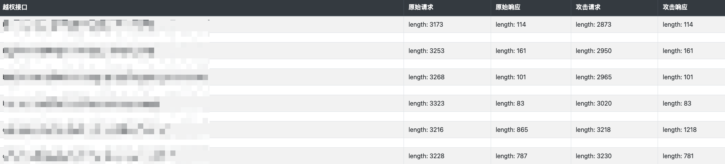Select the 攻击请求 column header
This screenshot has width=725, height=164.
click(x=588, y=7)
